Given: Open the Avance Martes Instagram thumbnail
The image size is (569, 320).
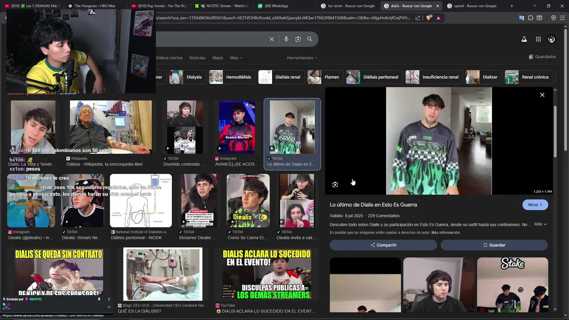Looking at the screenshot, I should point(237,127).
